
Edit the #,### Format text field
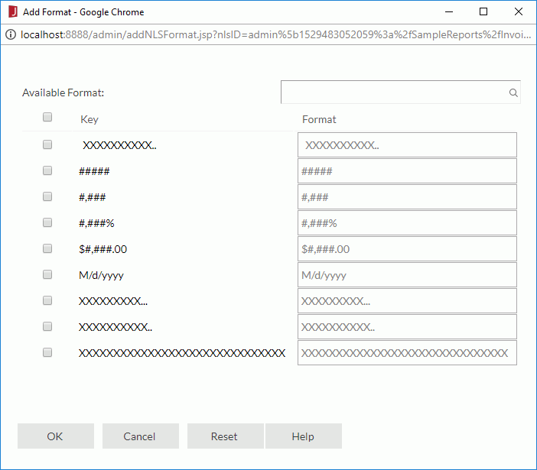coord(407,196)
